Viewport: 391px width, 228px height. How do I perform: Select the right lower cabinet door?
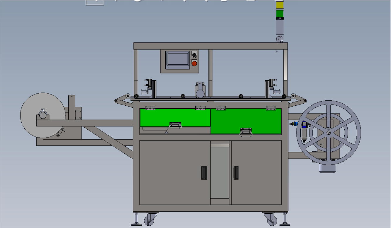coord(256,173)
